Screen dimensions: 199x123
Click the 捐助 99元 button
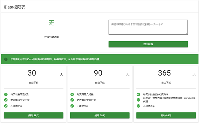pyautogui.click(x=166, y=115)
